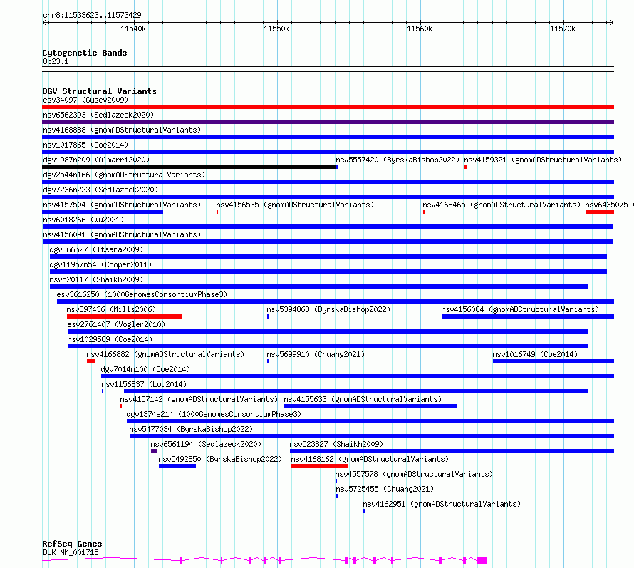Image resolution: width=634 pixels, height=568 pixels.
Task: Click nsv520117 (Shaikh2009) label
Action: (96, 279)
